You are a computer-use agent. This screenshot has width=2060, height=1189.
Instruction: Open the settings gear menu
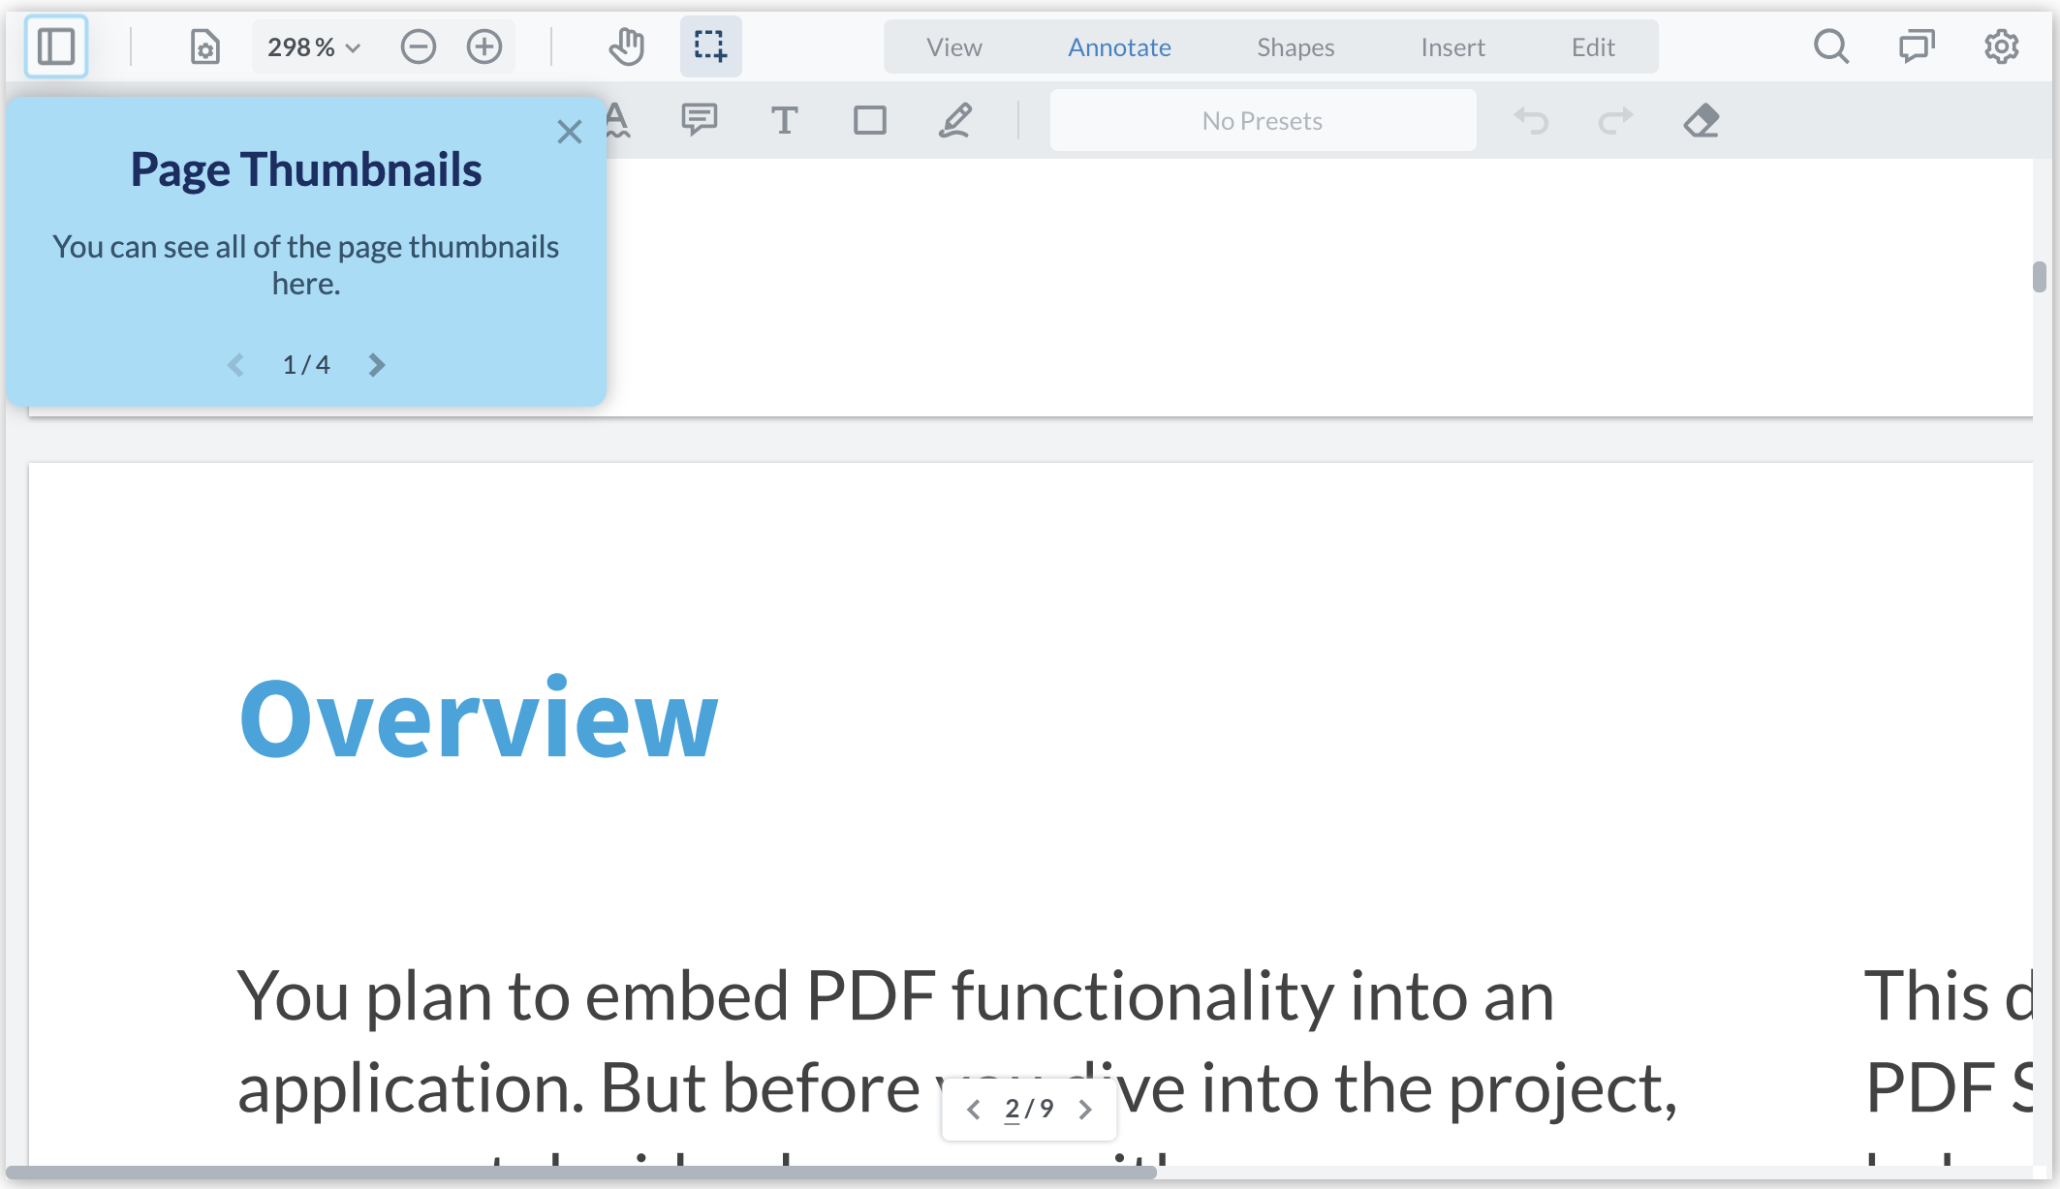tap(2001, 46)
